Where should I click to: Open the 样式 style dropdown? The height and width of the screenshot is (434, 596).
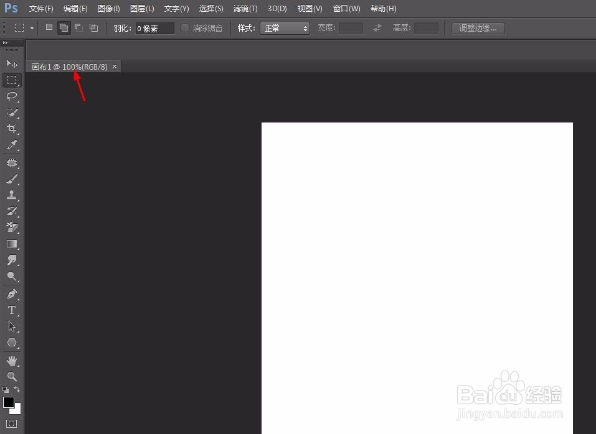click(285, 28)
